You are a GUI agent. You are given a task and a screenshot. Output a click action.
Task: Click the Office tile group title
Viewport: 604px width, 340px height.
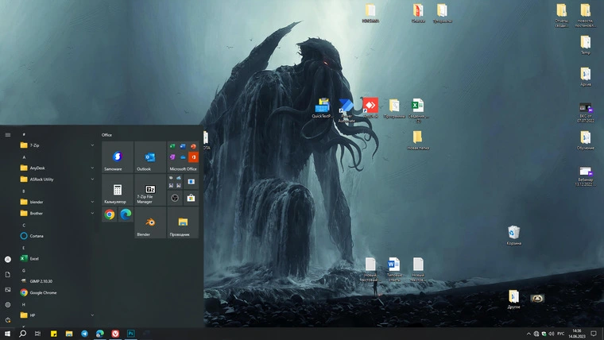pyautogui.click(x=106, y=135)
